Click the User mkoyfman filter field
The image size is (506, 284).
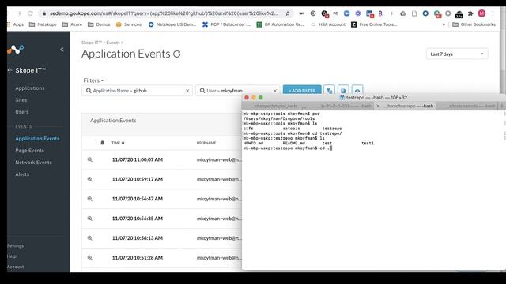tap(237, 91)
